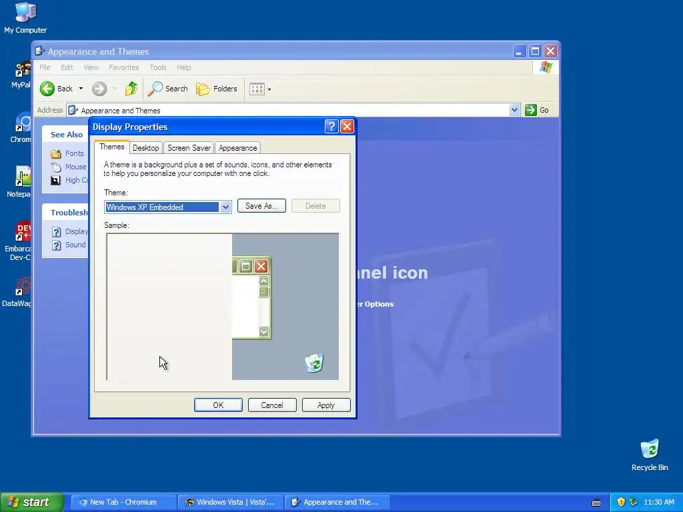
Task: Open the Fonts link under See Also
Action: coord(75,154)
